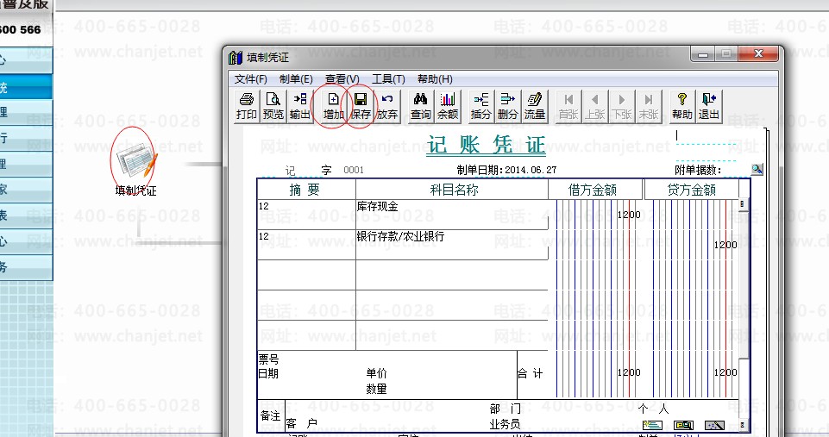Save the voucher with 保存

[x=361, y=106]
